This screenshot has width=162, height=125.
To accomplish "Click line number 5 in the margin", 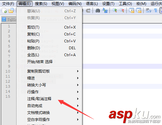I will point(9,46).
